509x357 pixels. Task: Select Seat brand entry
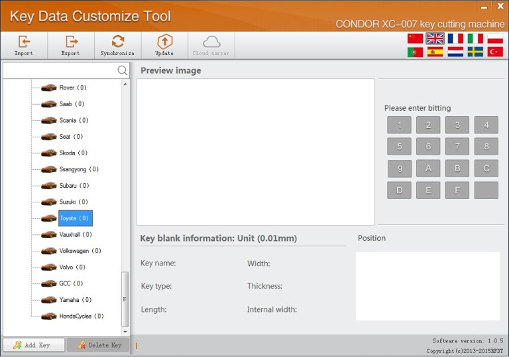pos(71,137)
